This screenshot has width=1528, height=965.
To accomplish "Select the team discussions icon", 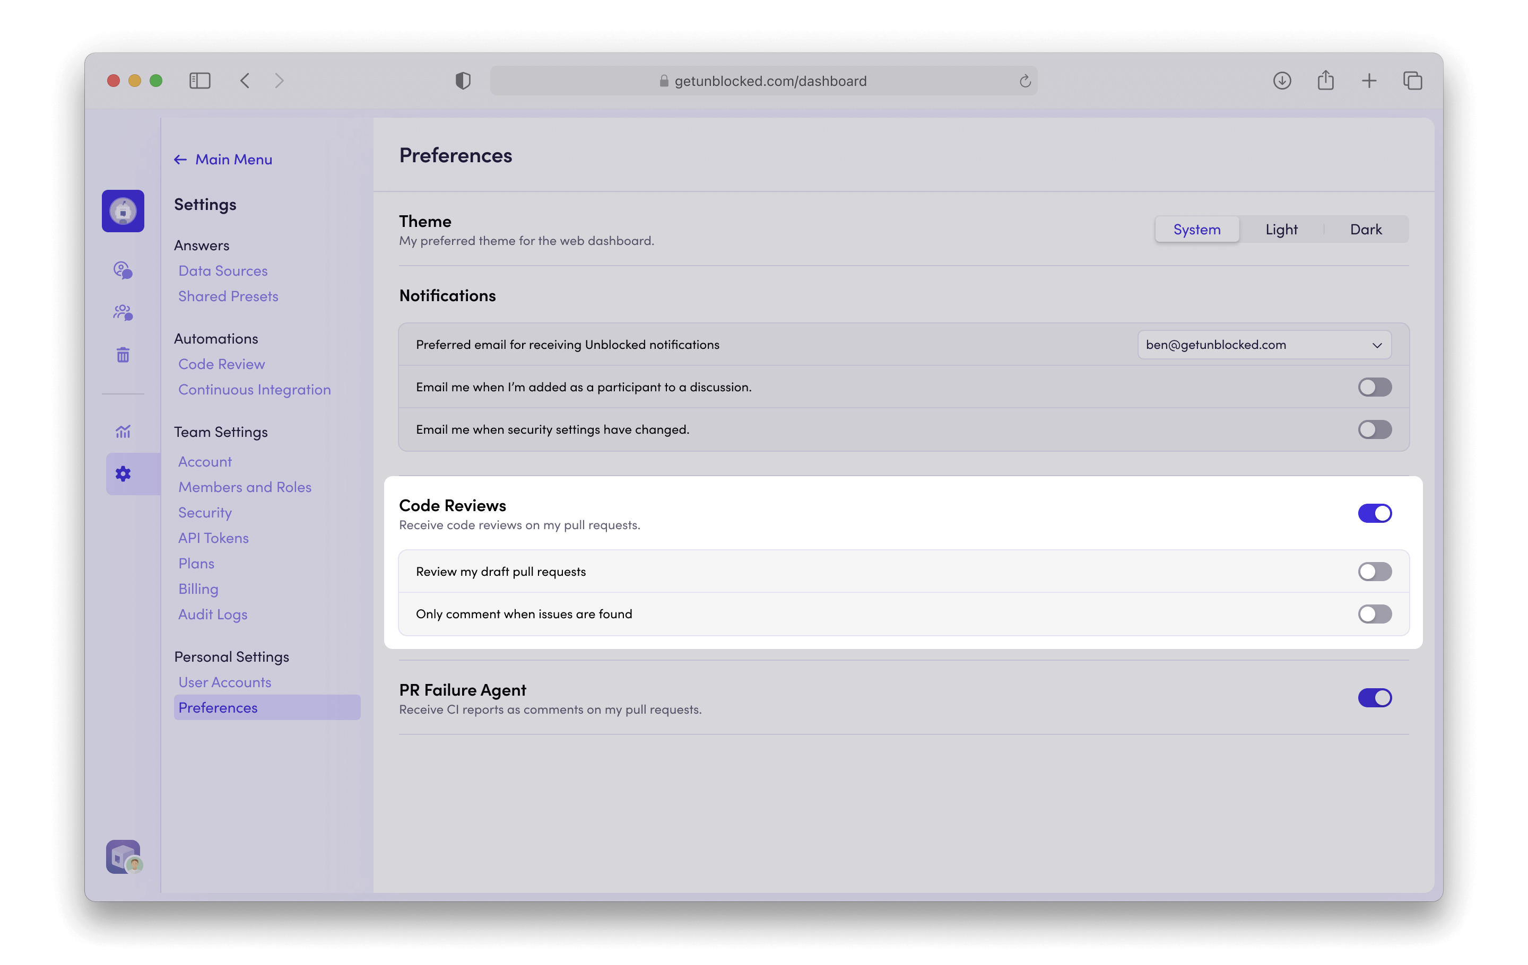I will (x=123, y=312).
